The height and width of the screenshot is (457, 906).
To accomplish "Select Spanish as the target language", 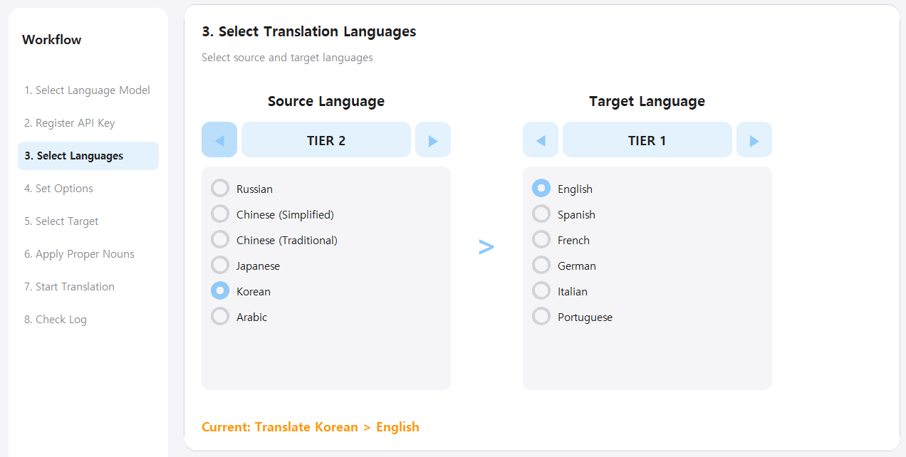I will click(x=541, y=214).
